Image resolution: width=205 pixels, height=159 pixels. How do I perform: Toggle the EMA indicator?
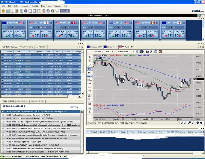[90, 72]
